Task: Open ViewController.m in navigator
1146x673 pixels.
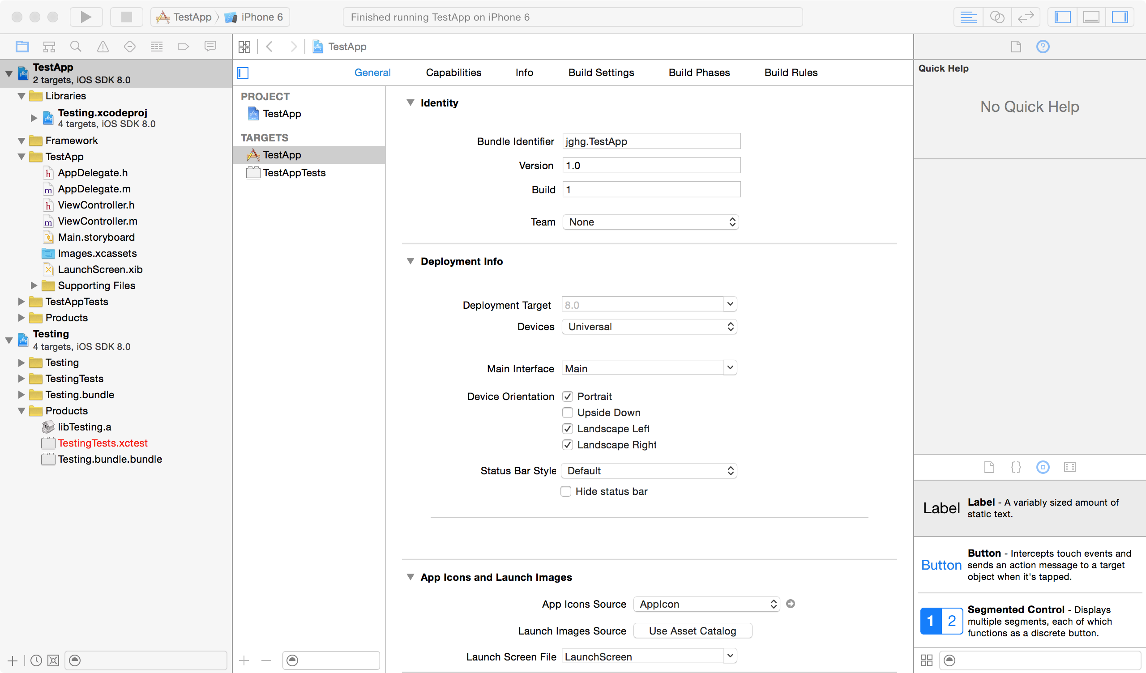Action: click(x=97, y=221)
